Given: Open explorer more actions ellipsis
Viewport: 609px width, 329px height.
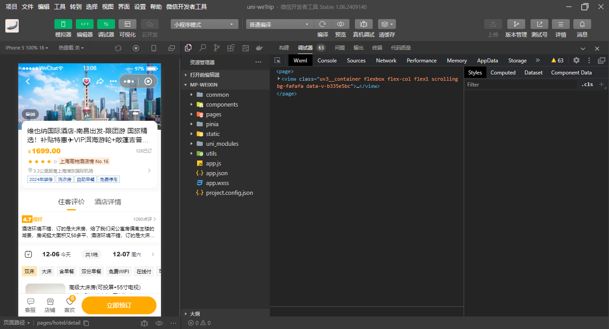Looking at the screenshot, I should click(258, 62).
